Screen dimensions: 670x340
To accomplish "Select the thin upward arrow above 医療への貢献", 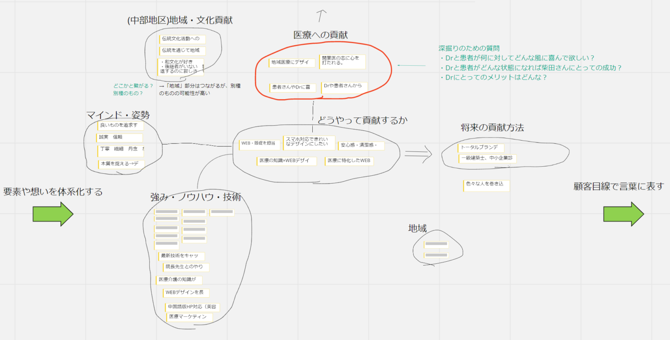I will point(321,16).
